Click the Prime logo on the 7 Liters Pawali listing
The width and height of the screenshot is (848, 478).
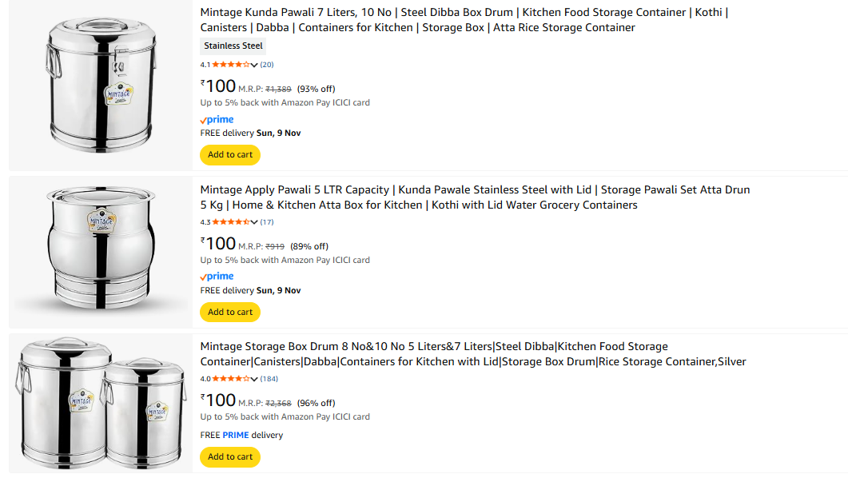[217, 120]
